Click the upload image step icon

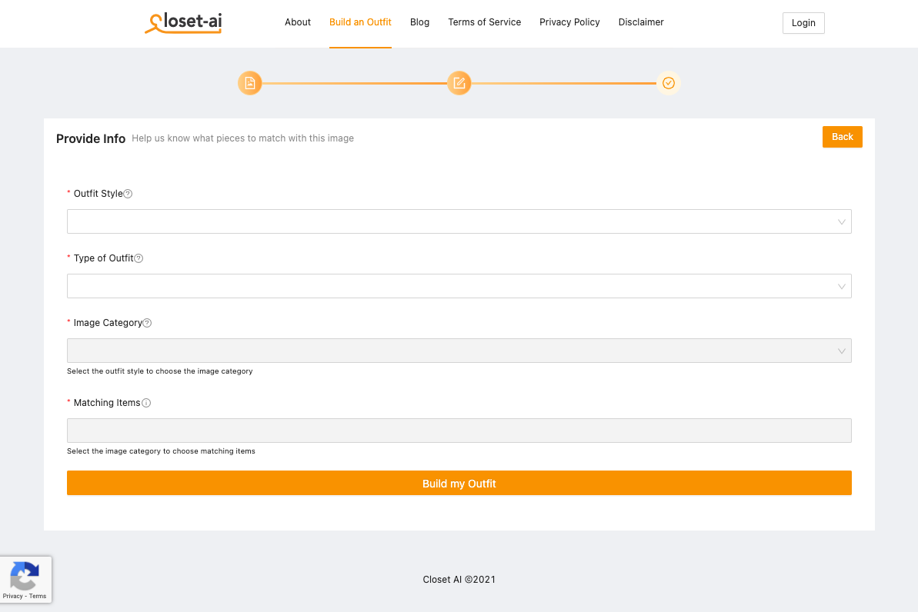[x=250, y=83]
